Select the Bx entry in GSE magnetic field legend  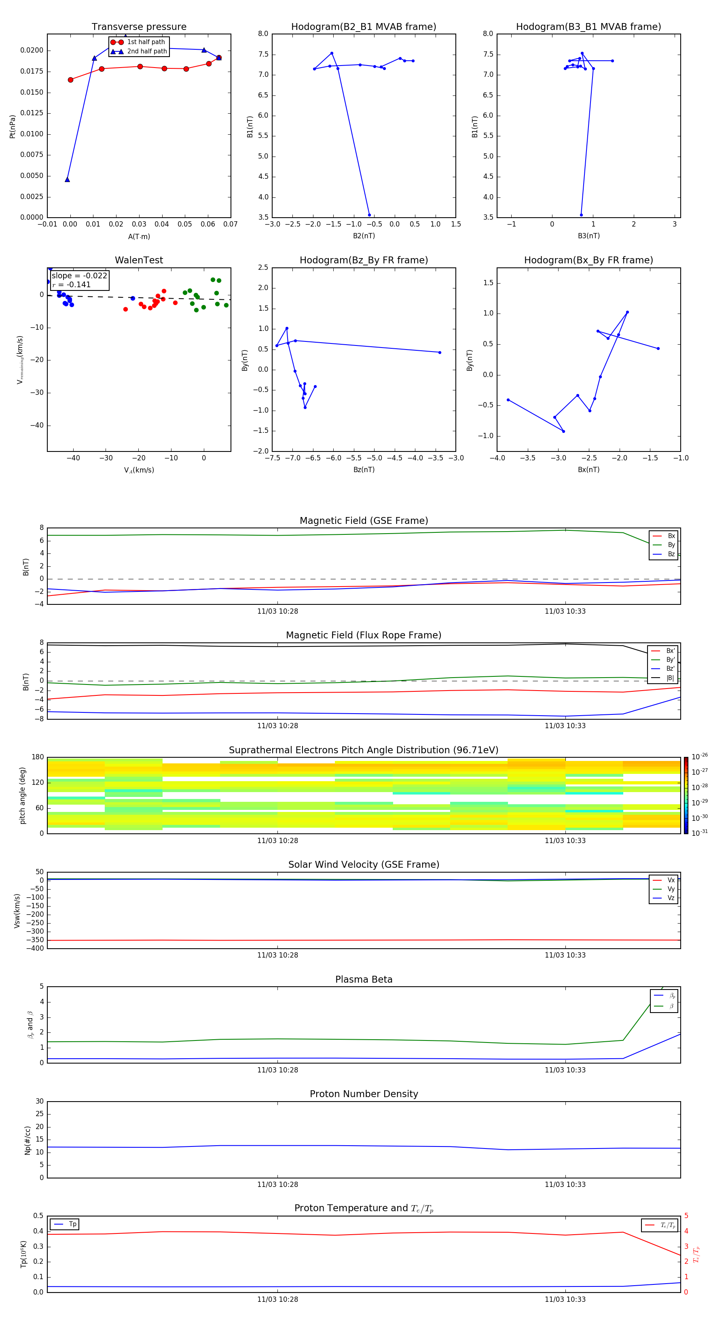pos(664,536)
